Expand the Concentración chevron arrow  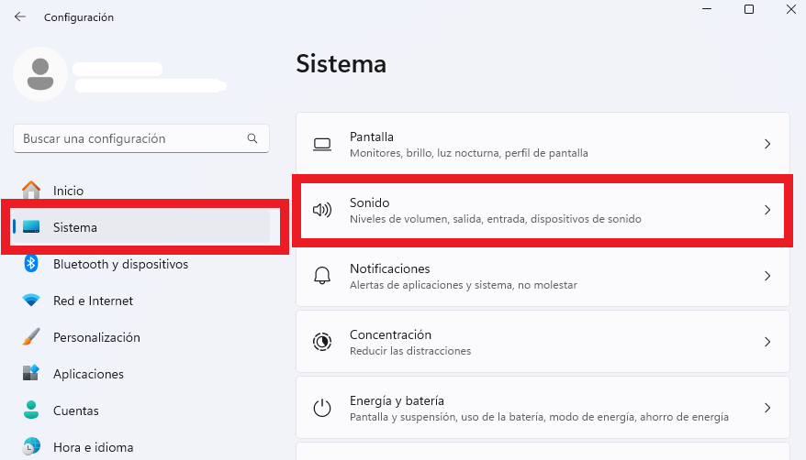click(767, 342)
